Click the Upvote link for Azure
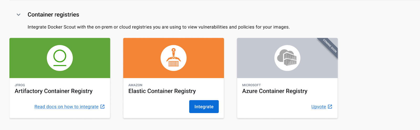Viewport: 420px width, 130px height. pyautogui.click(x=319, y=107)
